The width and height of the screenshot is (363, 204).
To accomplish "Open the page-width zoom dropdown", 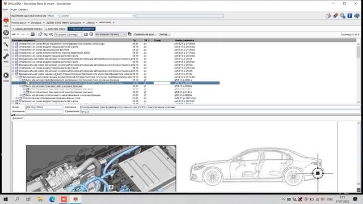I will click(x=81, y=34).
